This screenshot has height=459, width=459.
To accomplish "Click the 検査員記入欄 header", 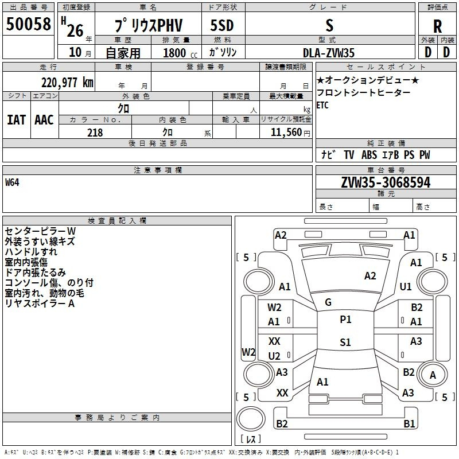I will coord(117,221).
